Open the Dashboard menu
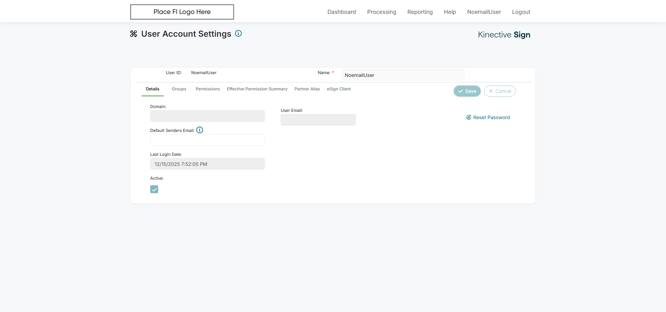 (x=342, y=12)
